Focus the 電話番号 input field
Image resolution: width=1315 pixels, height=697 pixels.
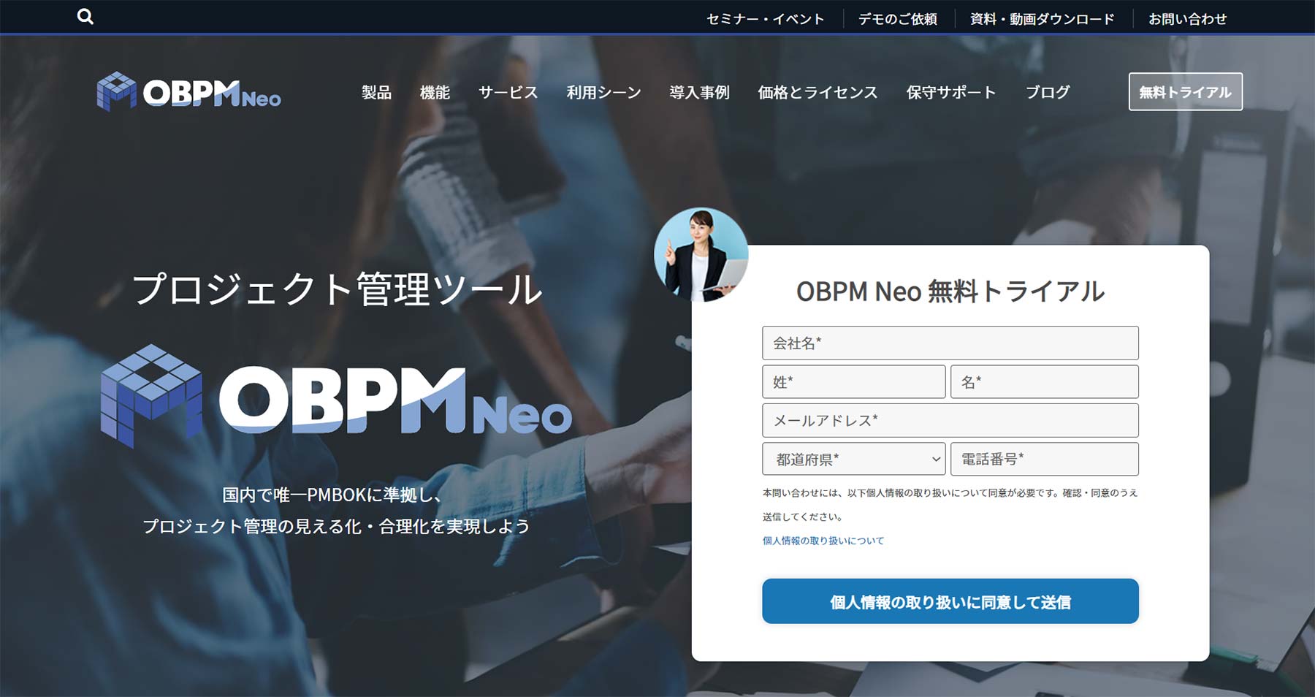point(1044,459)
